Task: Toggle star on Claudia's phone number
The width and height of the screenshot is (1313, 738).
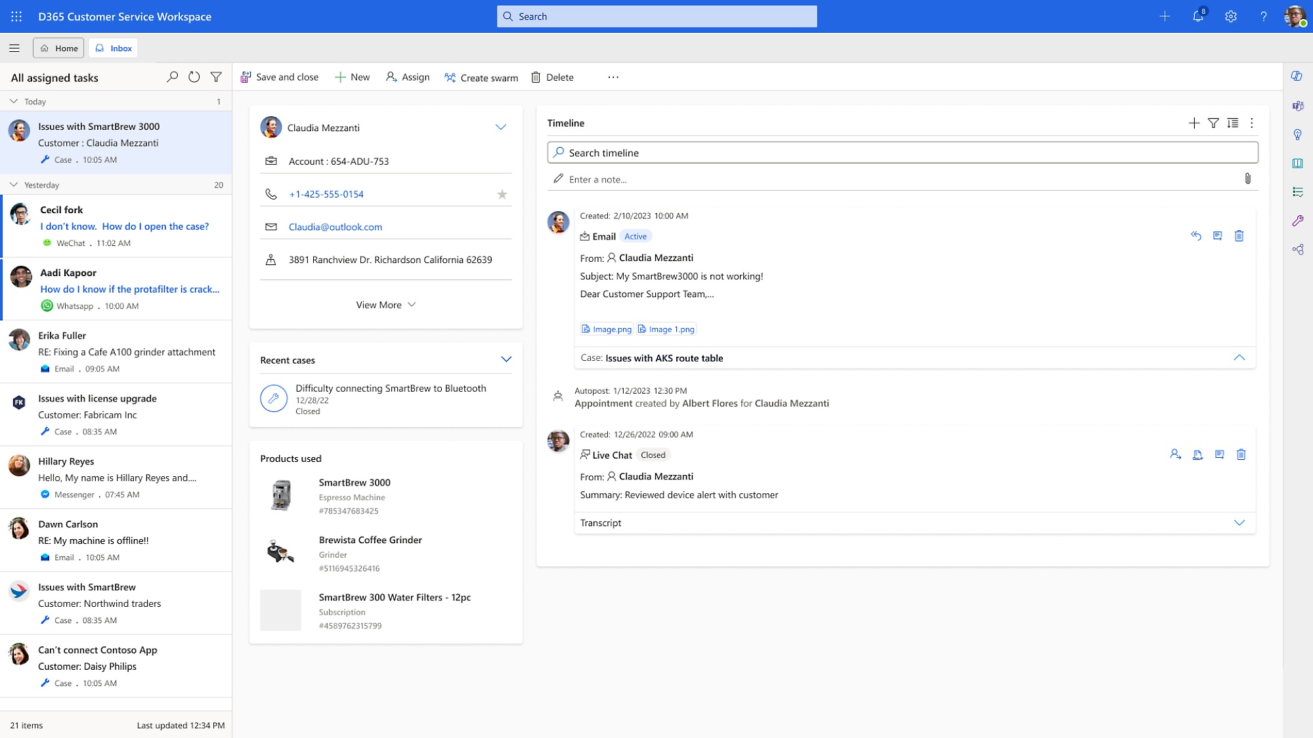Action: [503, 194]
